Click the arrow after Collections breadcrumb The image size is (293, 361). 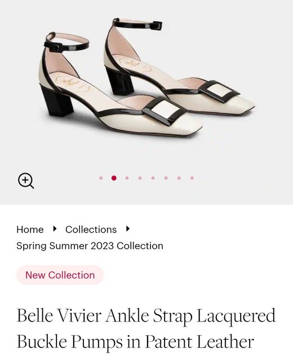[128, 229]
